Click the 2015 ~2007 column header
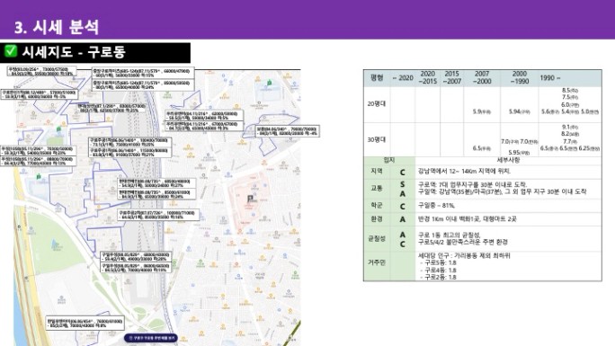The width and height of the screenshot is (615, 346). click(452, 77)
